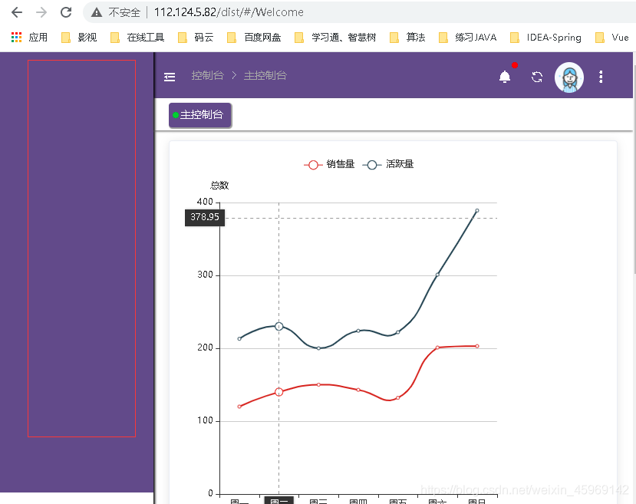
Task: Collapse the sidebar with the hamburger icon
Action: click(170, 77)
